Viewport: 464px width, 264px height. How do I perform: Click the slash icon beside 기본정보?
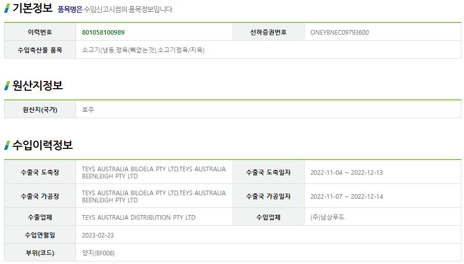(7, 8)
